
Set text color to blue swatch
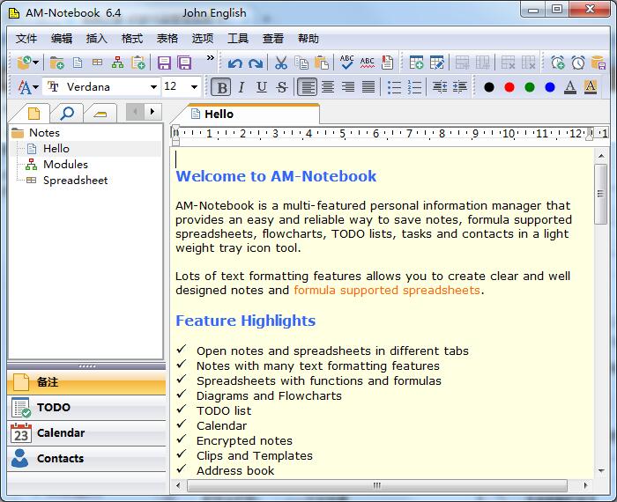tap(550, 87)
